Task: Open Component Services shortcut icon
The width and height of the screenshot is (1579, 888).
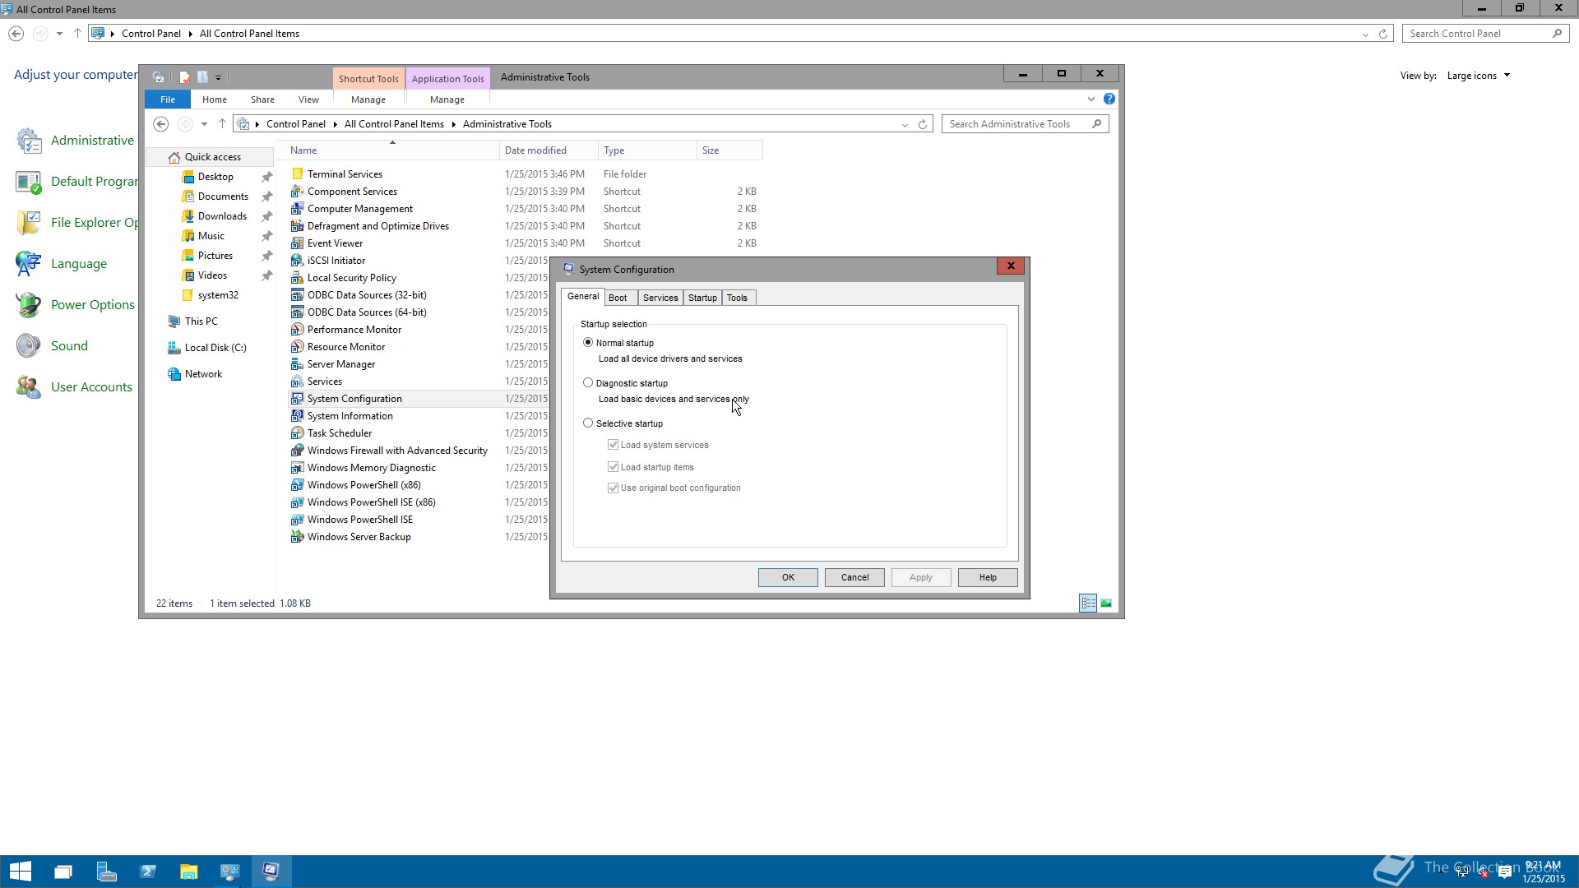Action: click(297, 192)
